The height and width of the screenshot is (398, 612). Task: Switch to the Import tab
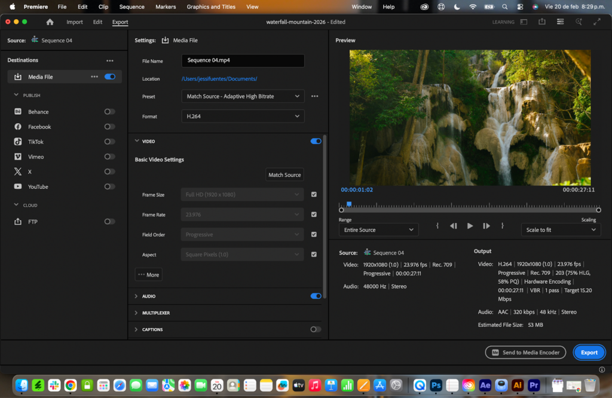[x=74, y=22]
